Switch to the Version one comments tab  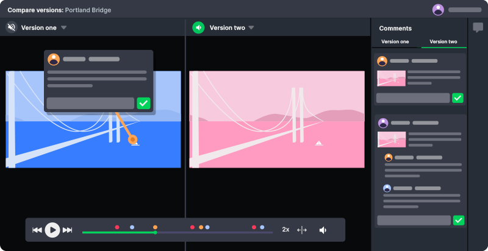click(395, 41)
